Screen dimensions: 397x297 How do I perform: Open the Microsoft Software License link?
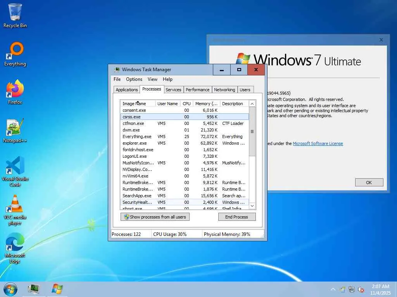pyautogui.click(x=318, y=143)
